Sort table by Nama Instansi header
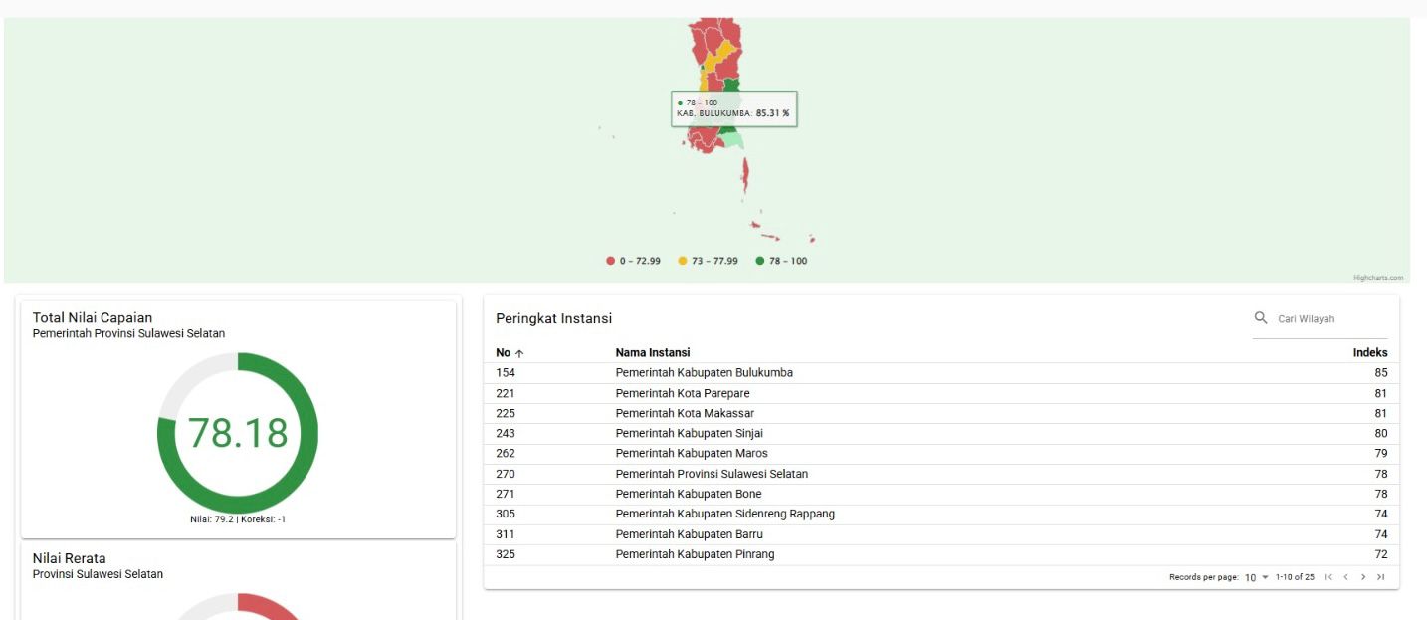 pos(652,352)
